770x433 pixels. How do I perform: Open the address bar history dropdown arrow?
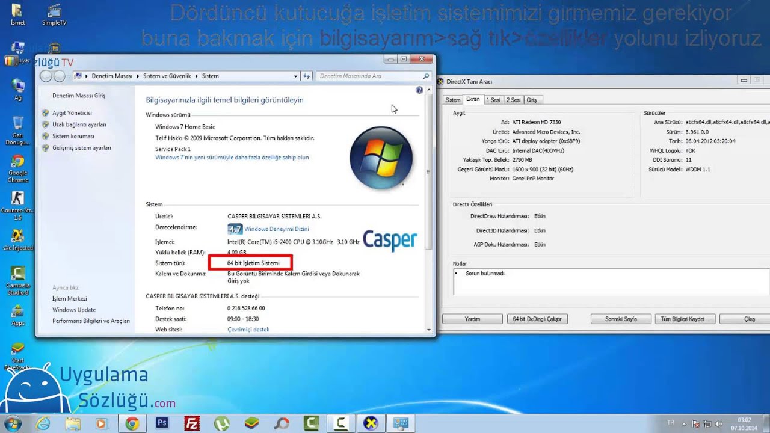pos(295,76)
